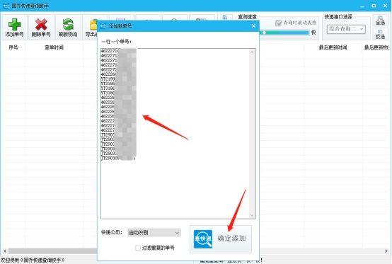Screen dimensions: 392x264
Task: Click the small document icon above toolbar
Action: (225, 17)
